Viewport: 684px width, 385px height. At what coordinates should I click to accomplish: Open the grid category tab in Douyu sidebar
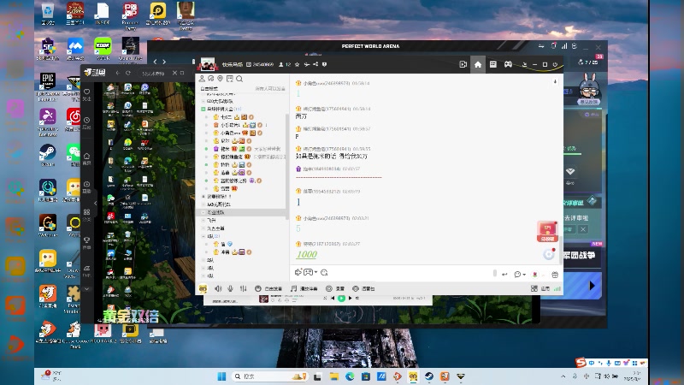coord(87,215)
